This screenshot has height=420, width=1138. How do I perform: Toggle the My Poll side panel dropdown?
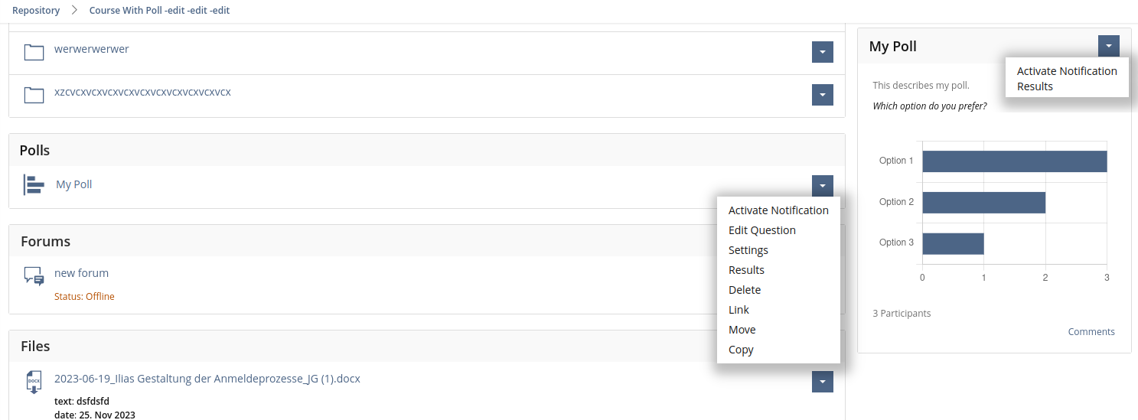pos(1108,46)
